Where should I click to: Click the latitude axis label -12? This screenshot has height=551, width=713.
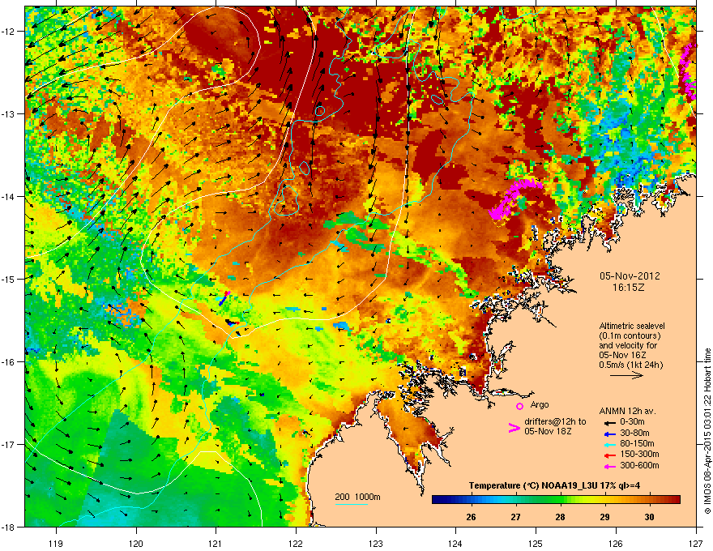pyautogui.click(x=9, y=32)
